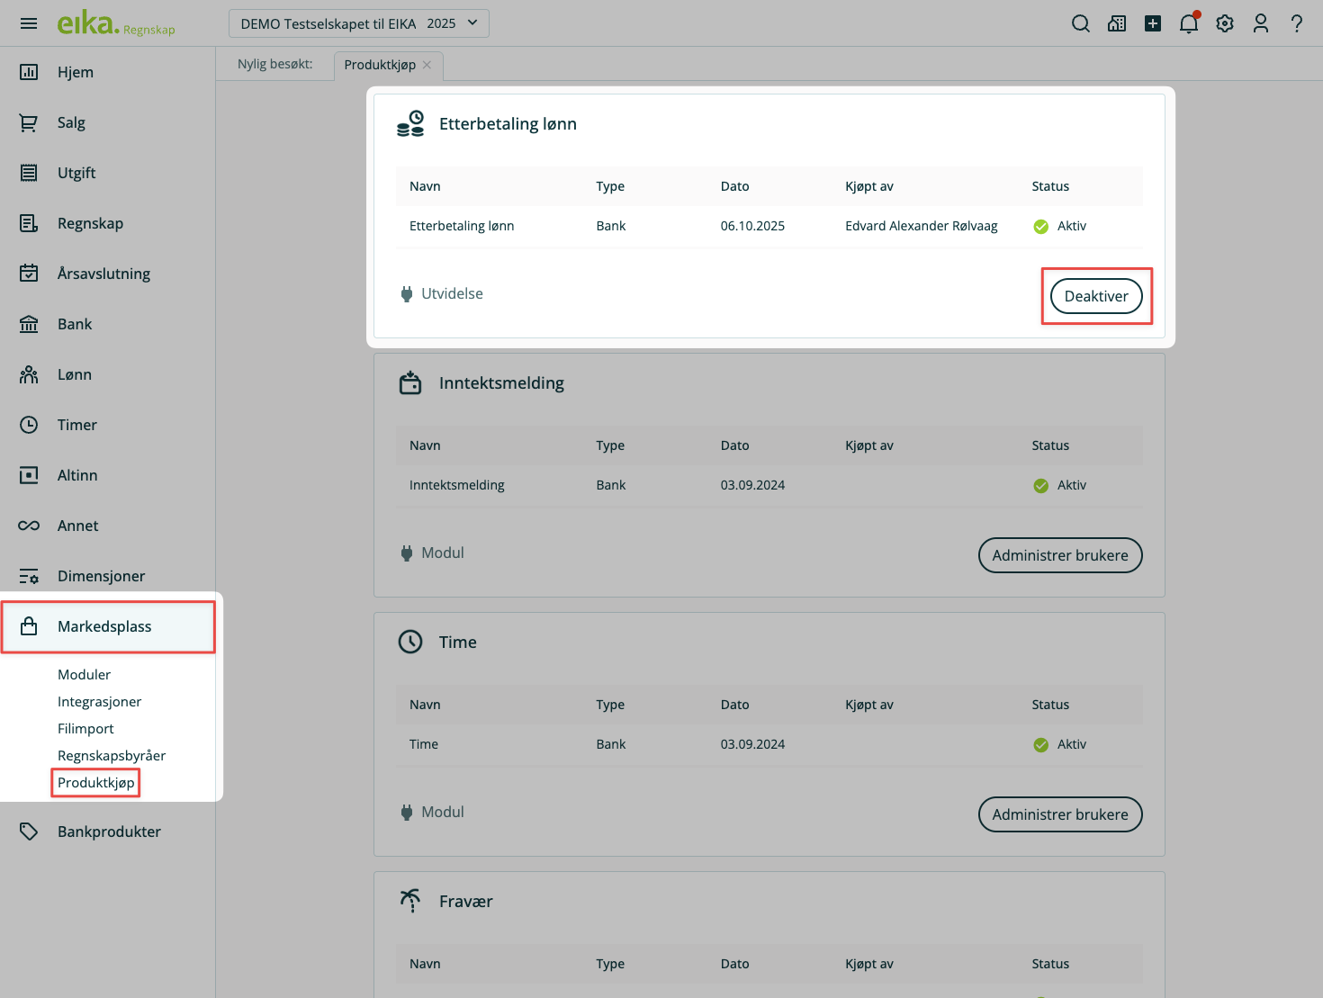Expand the company and year selector dropdown
The width and height of the screenshot is (1323, 998).
click(359, 23)
